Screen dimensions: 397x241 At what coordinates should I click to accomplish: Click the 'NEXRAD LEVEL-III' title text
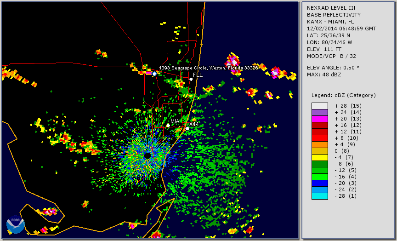coord(331,8)
